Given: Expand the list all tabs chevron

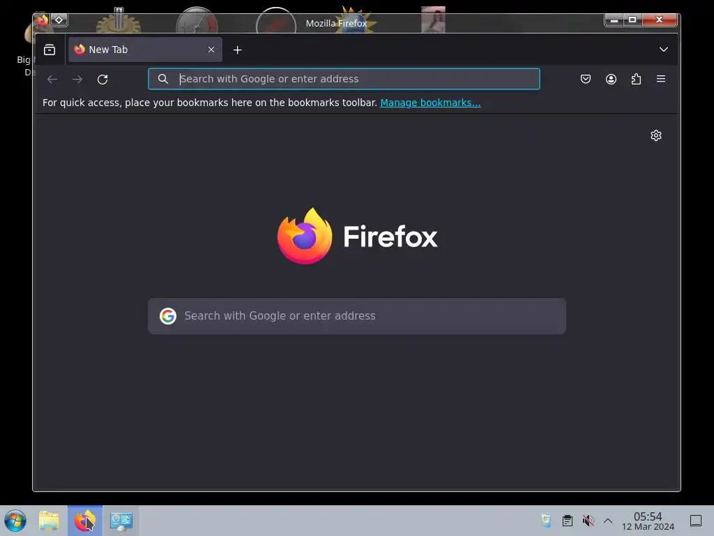Looking at the screenshot, I should (664, 50).
